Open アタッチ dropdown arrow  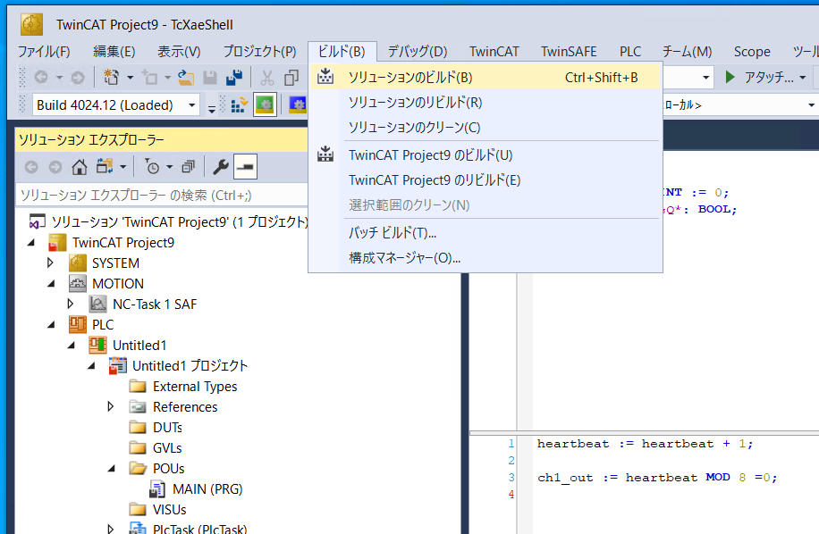(802, 78)
